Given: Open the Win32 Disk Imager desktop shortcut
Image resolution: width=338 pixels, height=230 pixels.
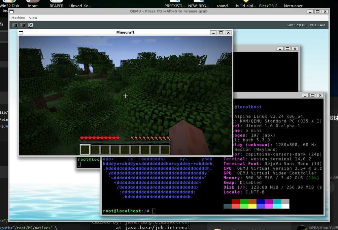Looking at the screenshot, I should (10, 6).
